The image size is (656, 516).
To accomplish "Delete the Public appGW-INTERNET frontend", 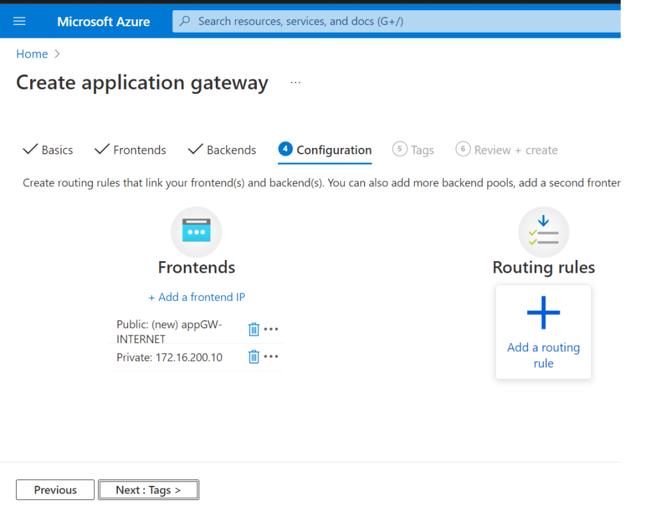I will point(254,329).
